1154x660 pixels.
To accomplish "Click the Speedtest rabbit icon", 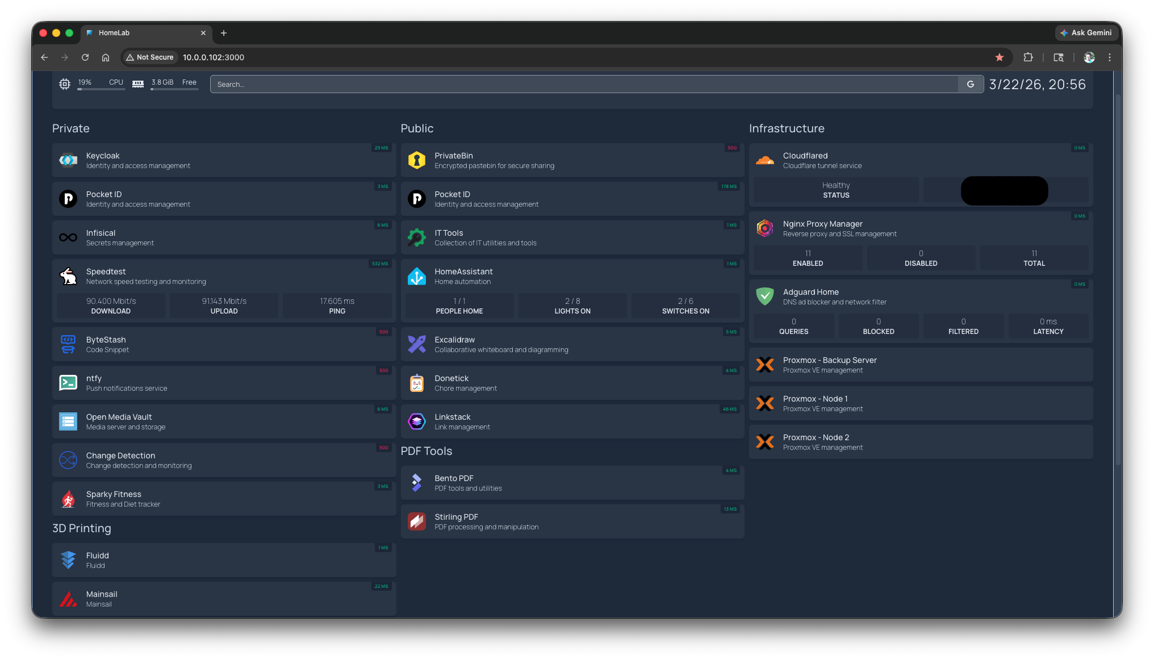I will 68,276.
